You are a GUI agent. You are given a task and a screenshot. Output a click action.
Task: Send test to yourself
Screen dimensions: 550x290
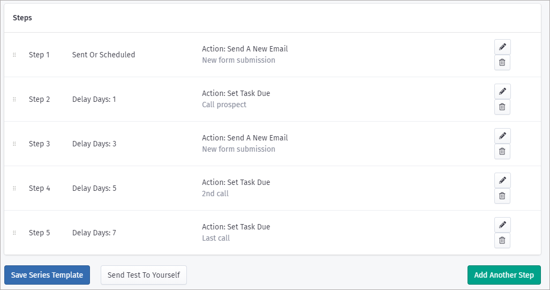point(144,275)
